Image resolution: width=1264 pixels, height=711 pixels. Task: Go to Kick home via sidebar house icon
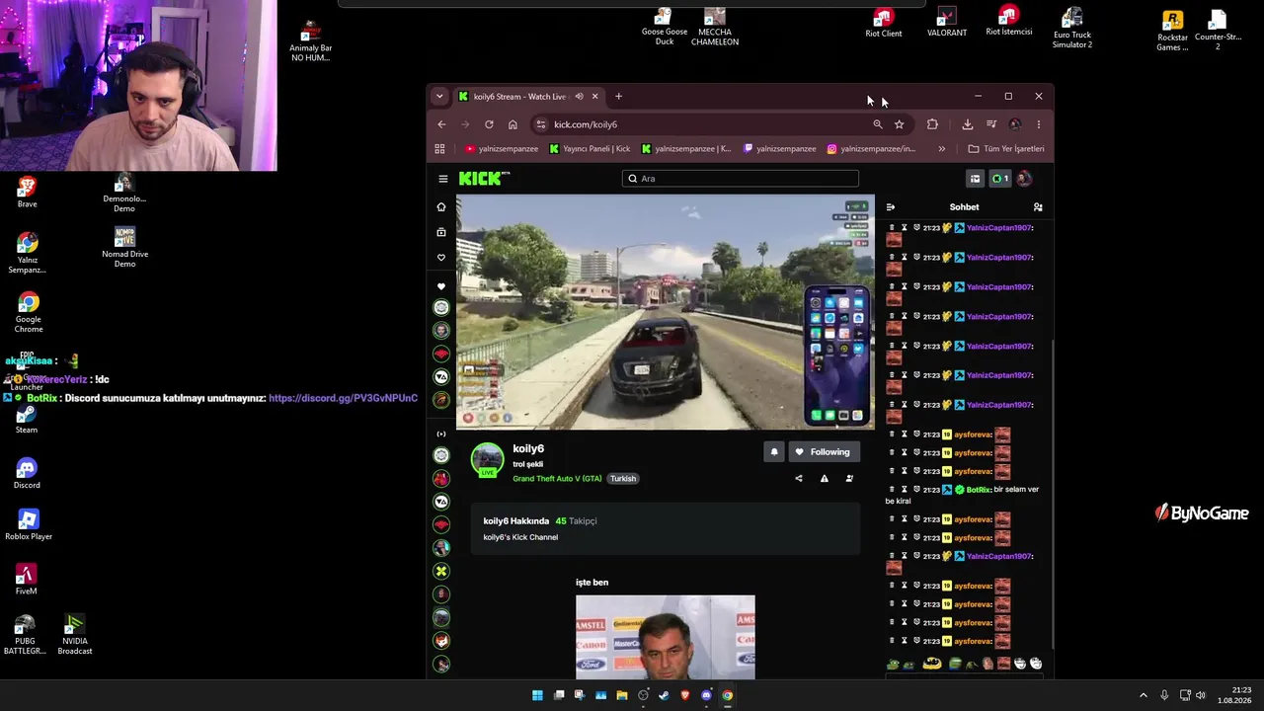[x=441, y=206]
